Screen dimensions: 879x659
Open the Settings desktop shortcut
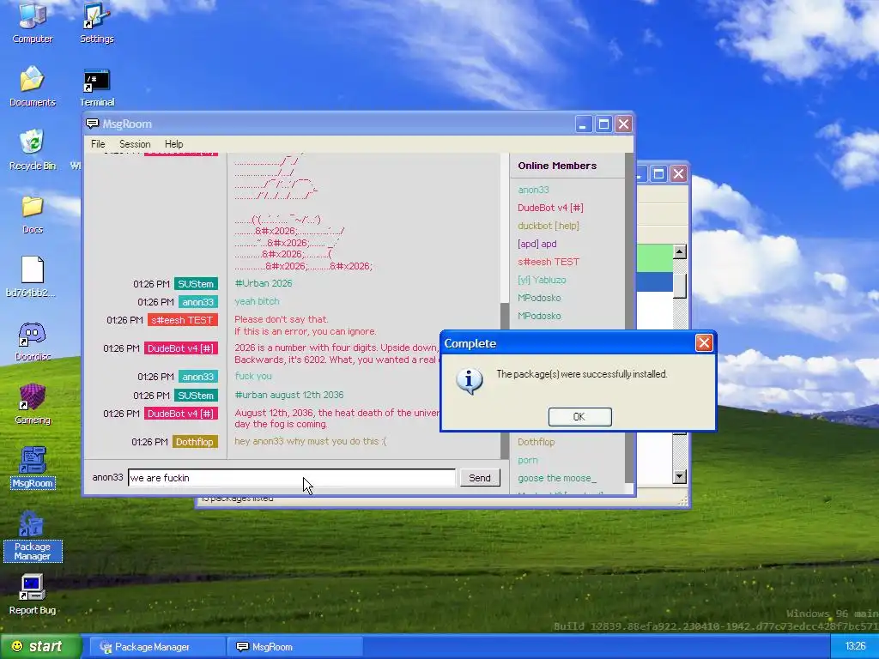click(96, 22)
